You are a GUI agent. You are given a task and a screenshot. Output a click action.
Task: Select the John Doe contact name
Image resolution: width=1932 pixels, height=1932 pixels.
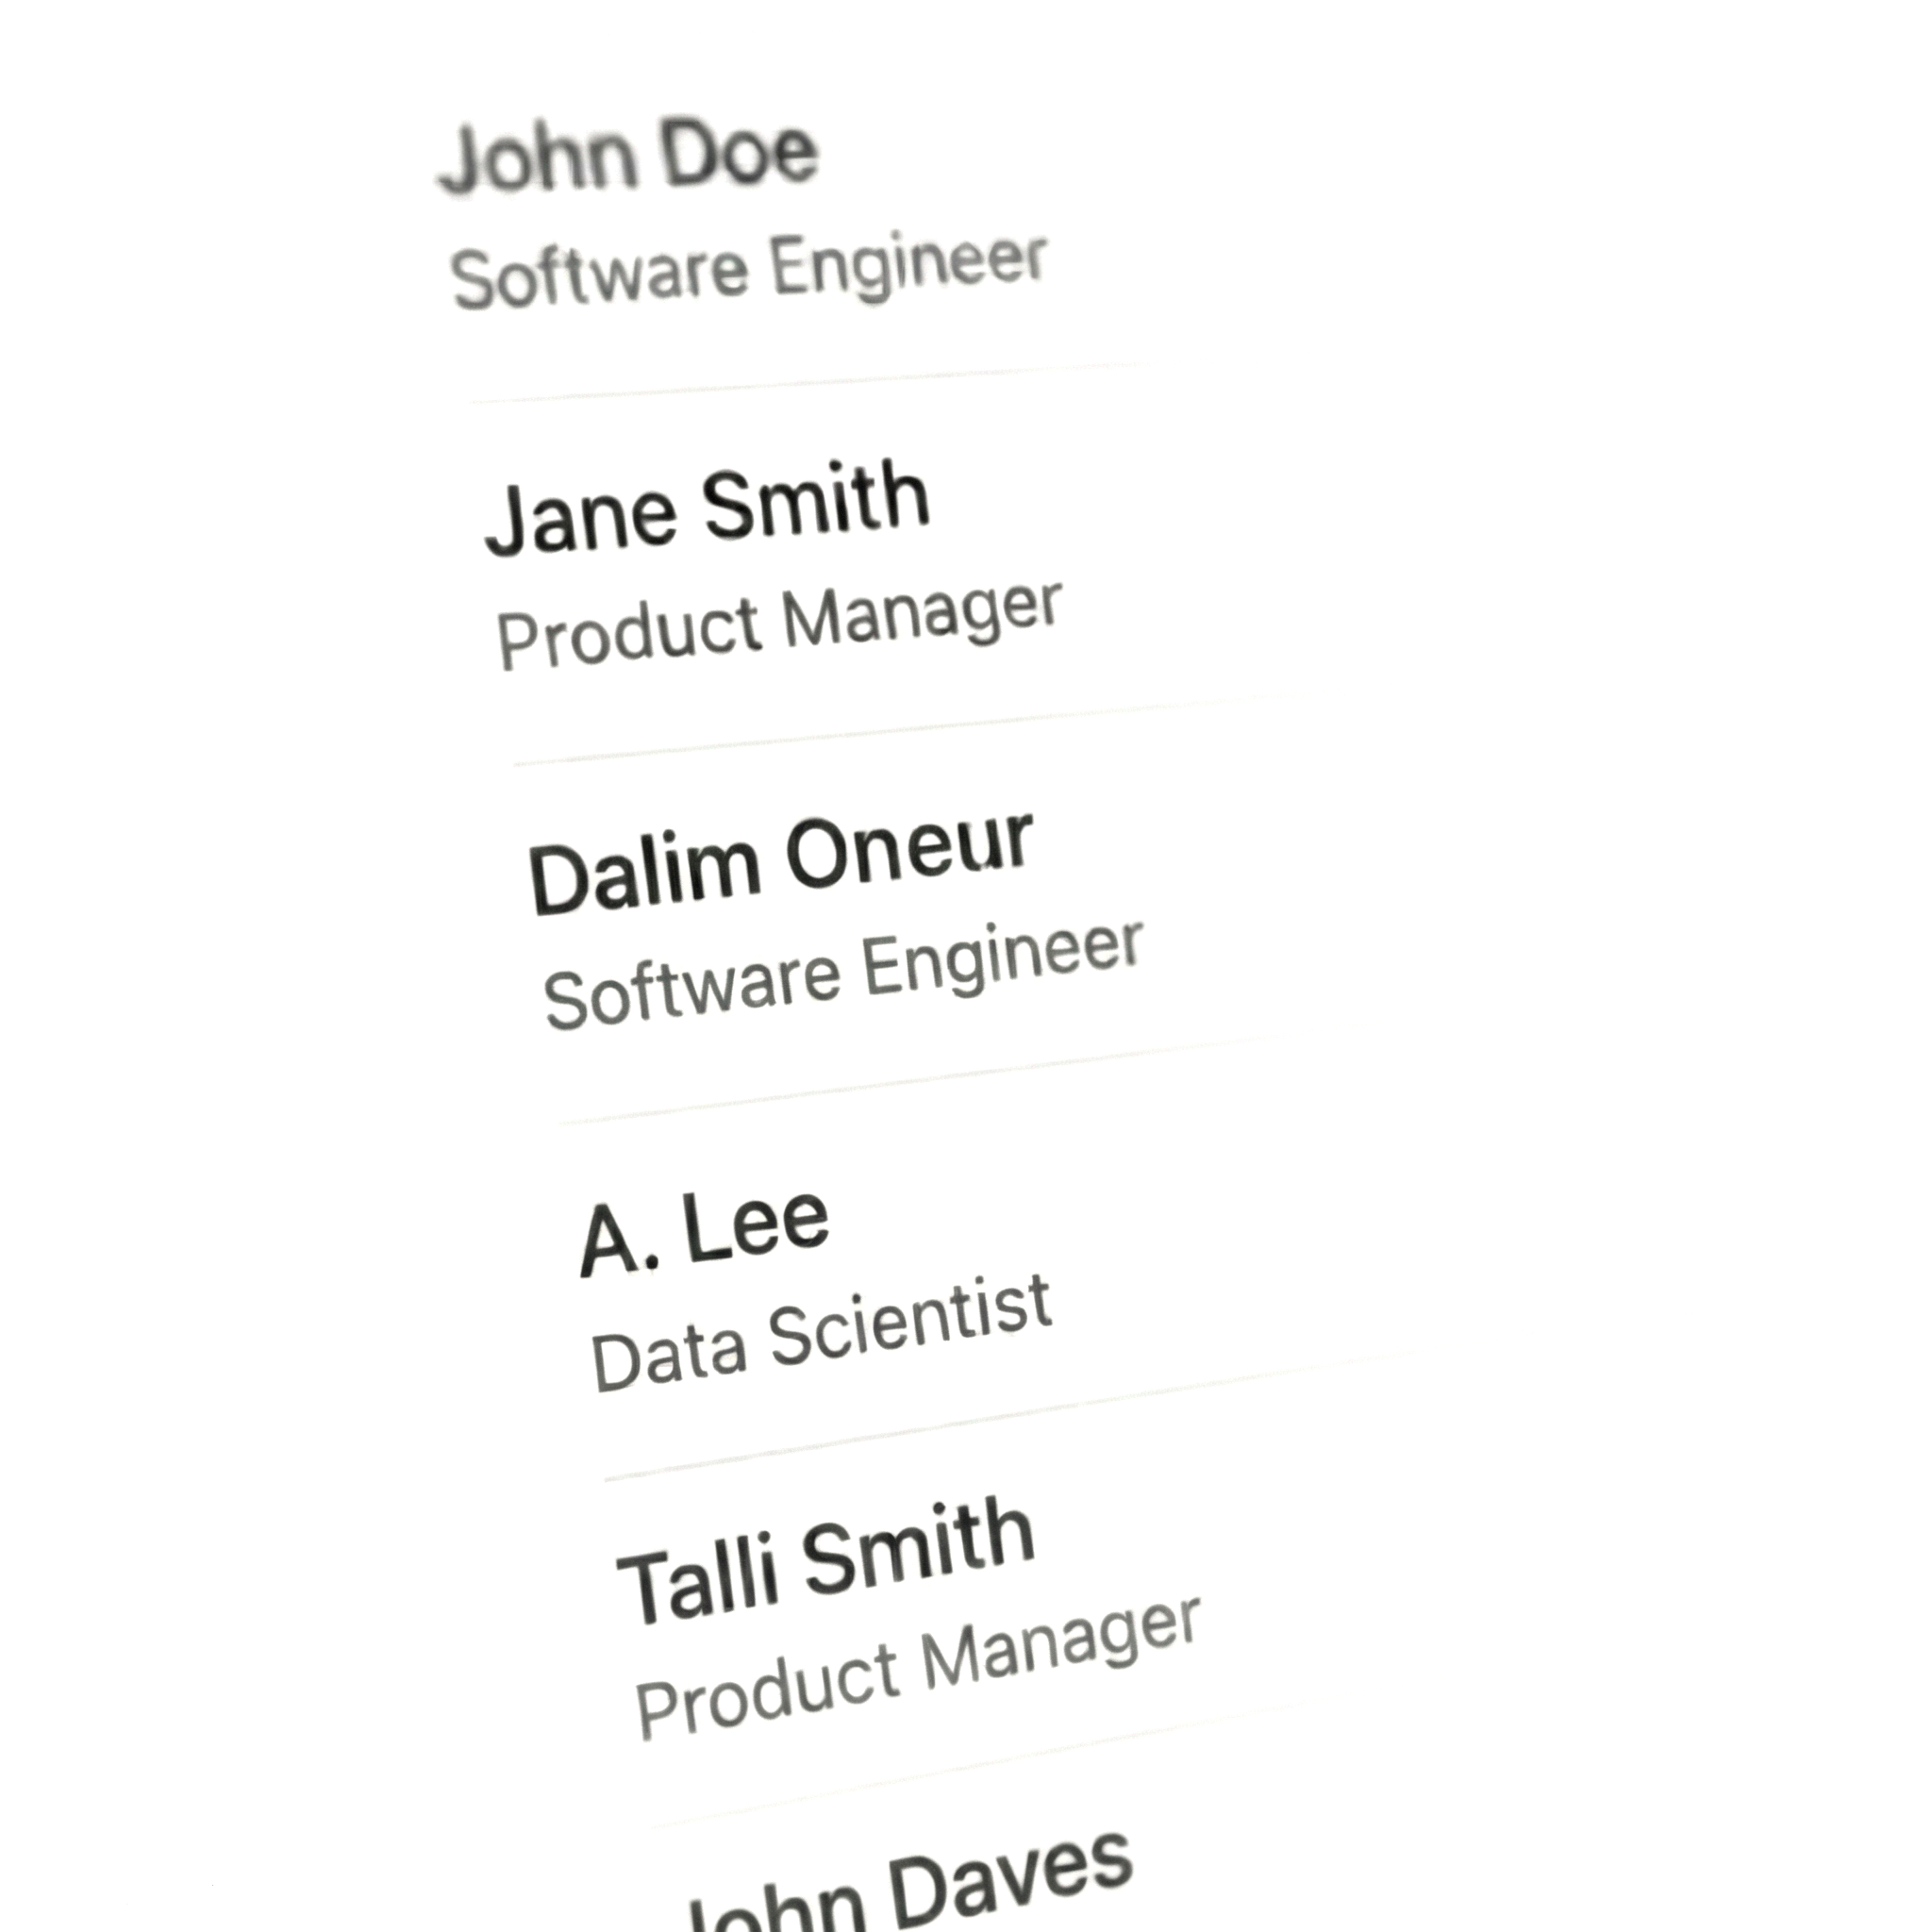tap(630, 155)
